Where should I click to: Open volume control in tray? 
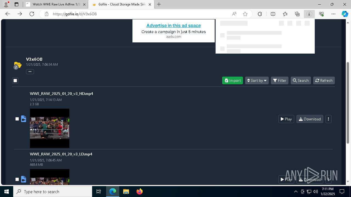tap(315, 192)
